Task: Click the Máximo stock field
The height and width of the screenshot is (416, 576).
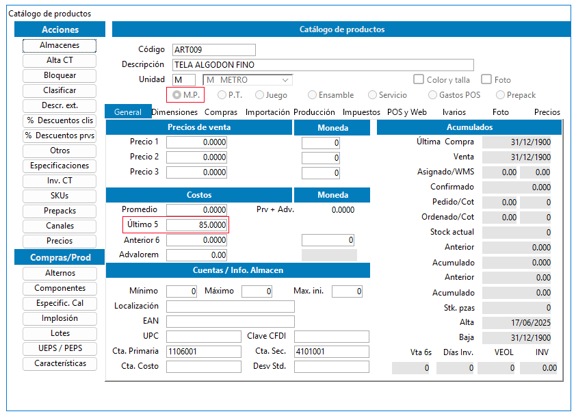Action: click(257, 291)
